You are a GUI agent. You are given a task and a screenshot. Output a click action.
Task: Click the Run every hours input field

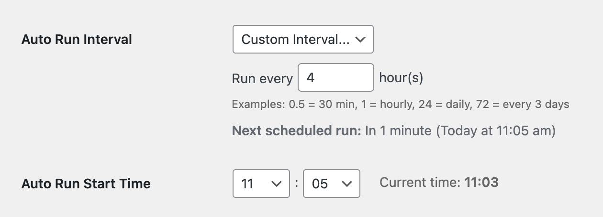(335, 77)
